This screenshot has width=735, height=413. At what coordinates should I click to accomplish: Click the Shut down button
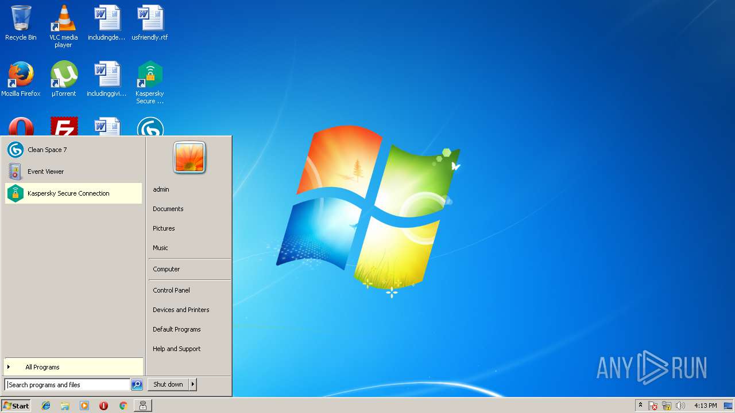point(168,384)
